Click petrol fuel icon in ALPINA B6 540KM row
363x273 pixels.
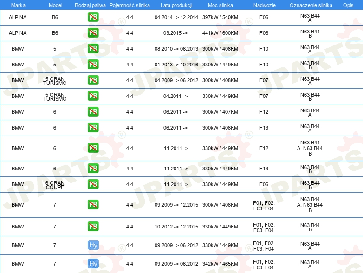[x=93, y=17]
